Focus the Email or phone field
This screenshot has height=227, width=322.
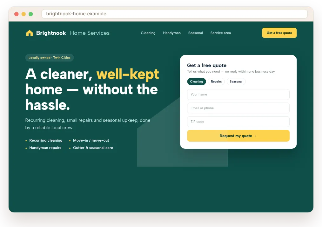tap(238, 108)
